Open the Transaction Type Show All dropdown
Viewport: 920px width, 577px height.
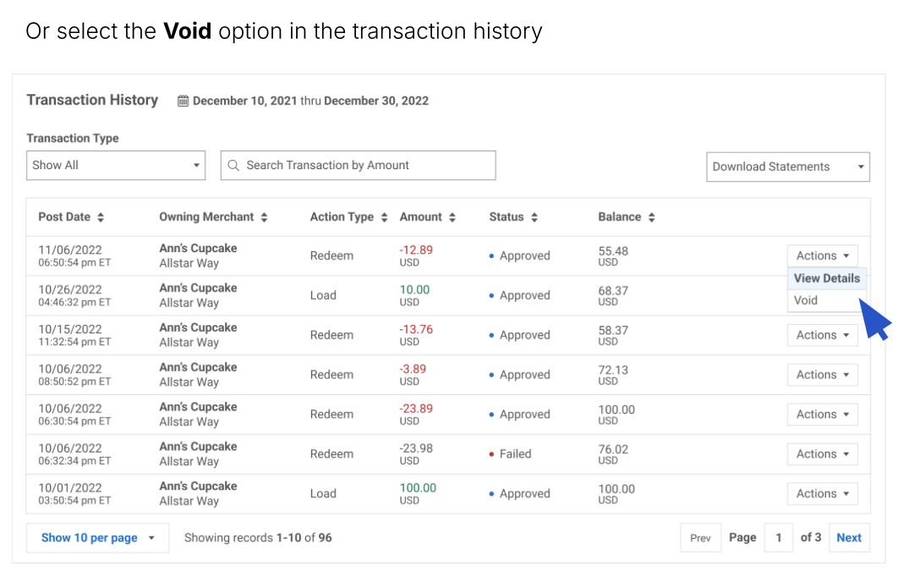point(116,166)
